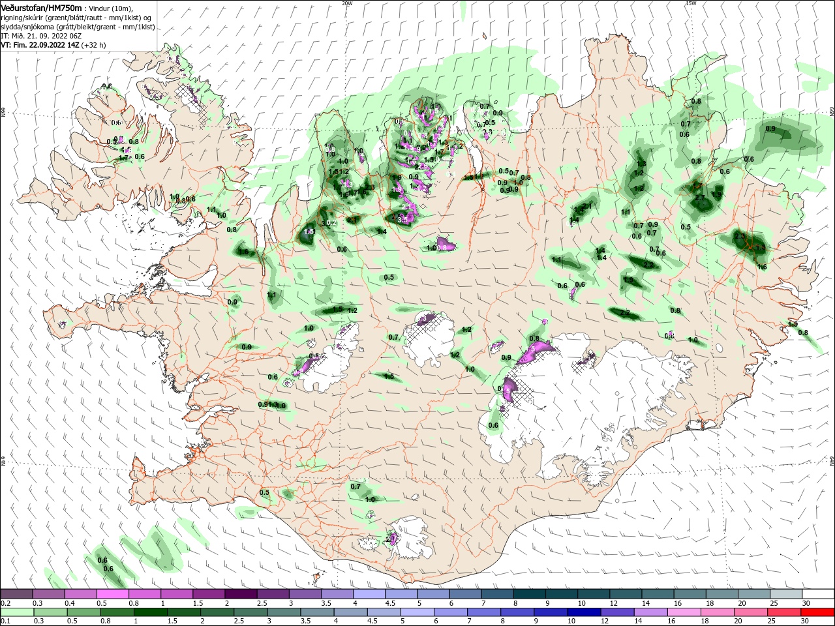The height and width of the screenshot is (626, 835).
Task: Pick the darkest green rain swatch between 1 and 1.5
Action: [x=150, y=612]
